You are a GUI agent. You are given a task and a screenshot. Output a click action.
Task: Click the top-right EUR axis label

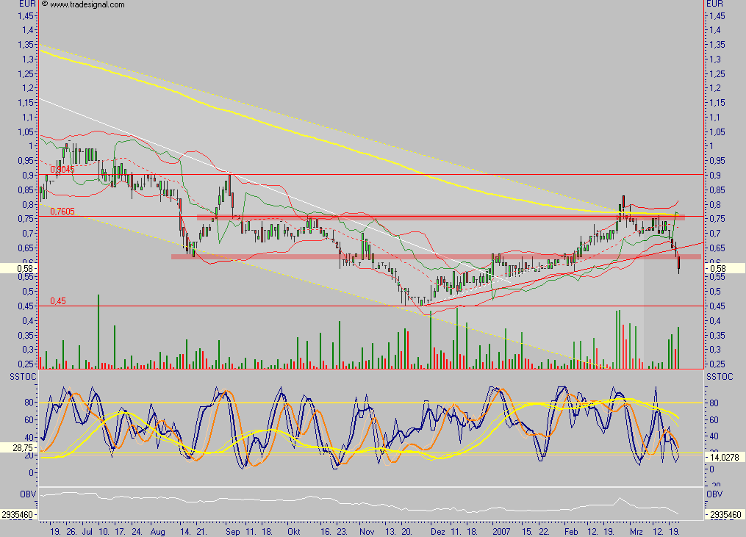(x=714, y=4)
